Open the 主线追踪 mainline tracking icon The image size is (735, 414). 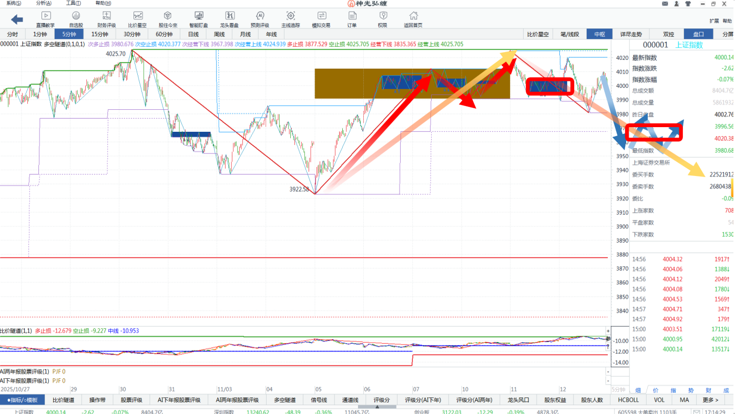(x=291, y=19)
